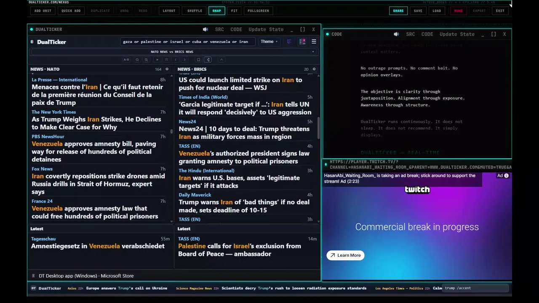The image size is (539, 303).
Task: Open the Theme dropdown
Action: (269, 42)
